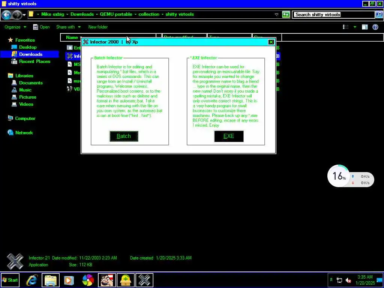Click the 16% usage circle widget

tap(338, 176)
